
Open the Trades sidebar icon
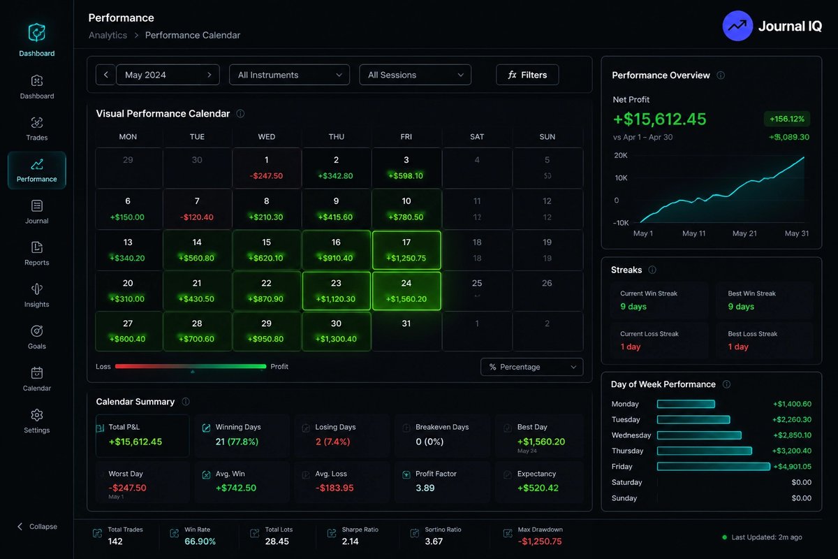tap(37, 122)
